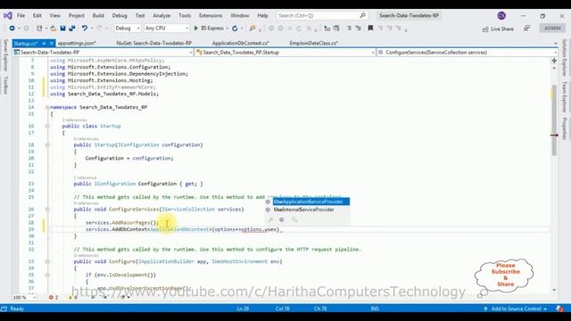
Task: Toggle the method filter icon in IntelliSense popup
Action: (282, 219)
